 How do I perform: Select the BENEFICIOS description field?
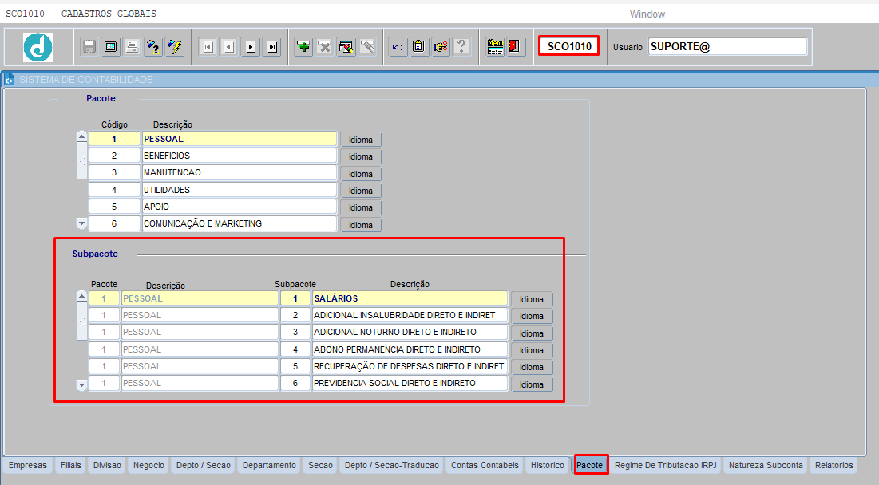tap(240, 156)
